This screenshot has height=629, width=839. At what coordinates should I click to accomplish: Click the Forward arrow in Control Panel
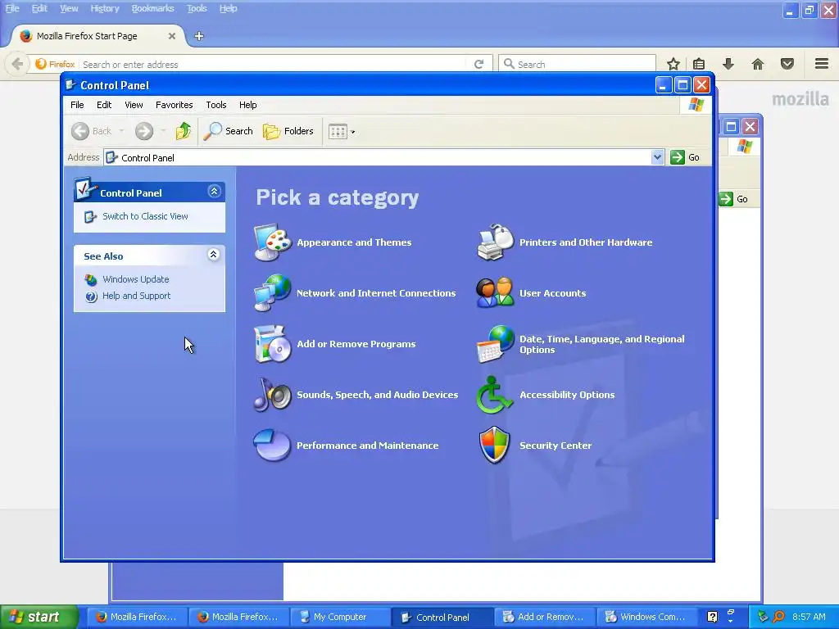[x=144, y=131]
